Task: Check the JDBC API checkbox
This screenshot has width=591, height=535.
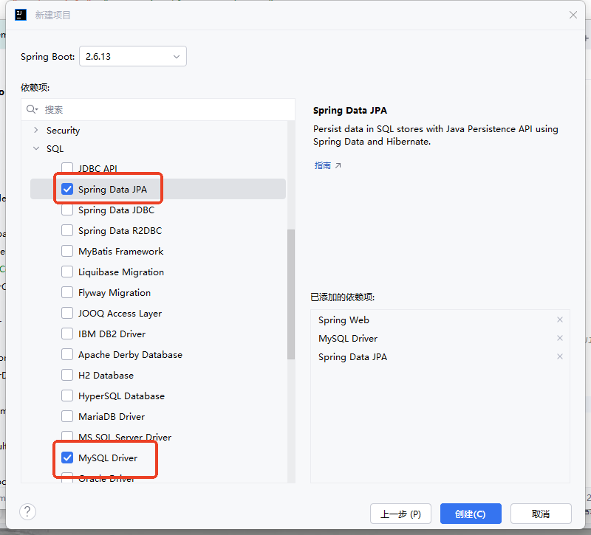Action: (x=67, y=168)
